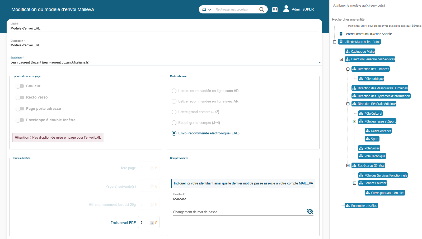This screenshot has height=239, width=422.
Task: Open the apps grid menu icon
Action: pyautogui.click(x=275, y=9)
